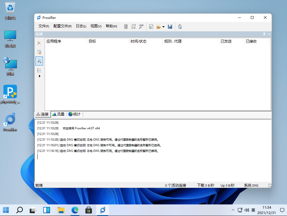287x216 pixels.
Task: Click the Proxifier taskbar button
Action: (103, 210)
